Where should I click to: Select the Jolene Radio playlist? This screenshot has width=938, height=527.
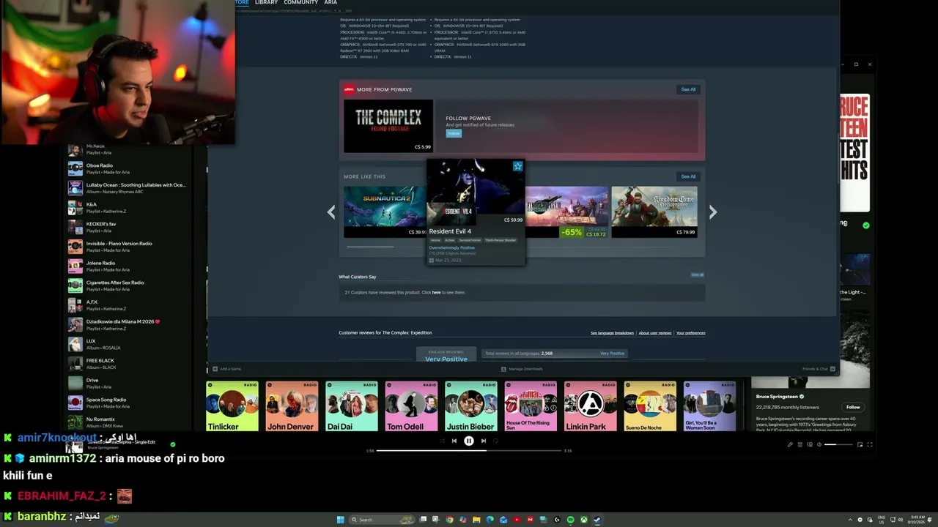coord(128,266)
